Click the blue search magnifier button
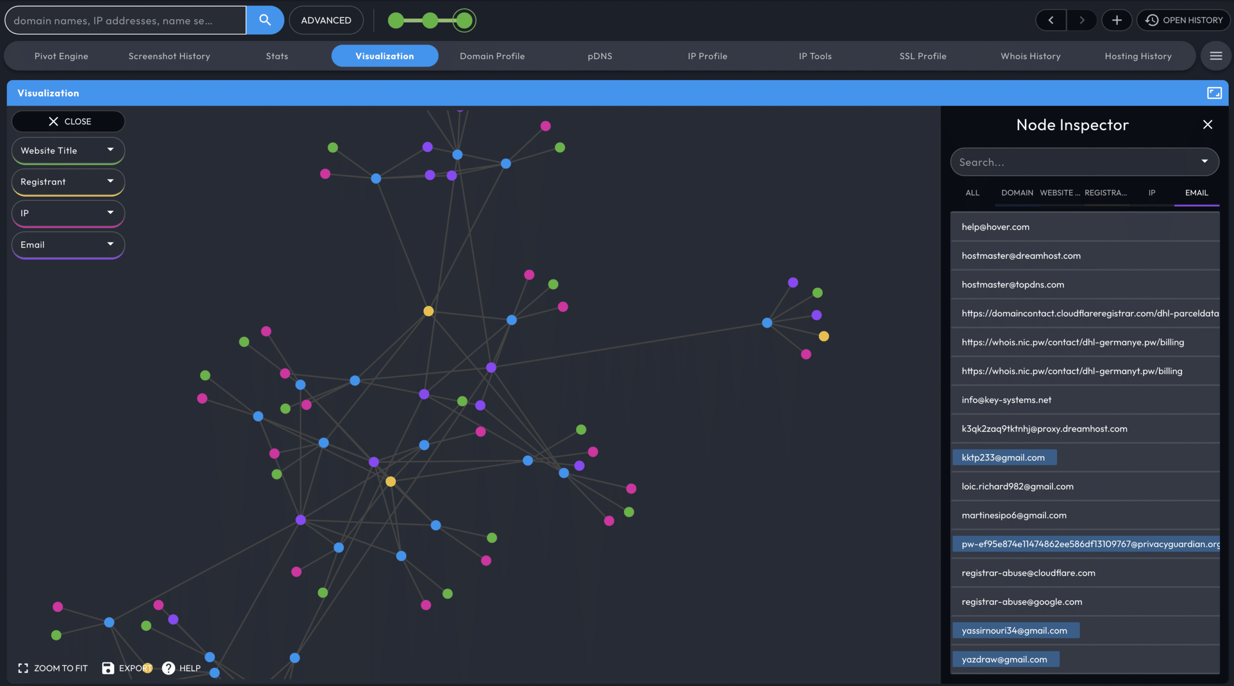The width and height of the screenshot is (1234, 686). coord(265,20)
